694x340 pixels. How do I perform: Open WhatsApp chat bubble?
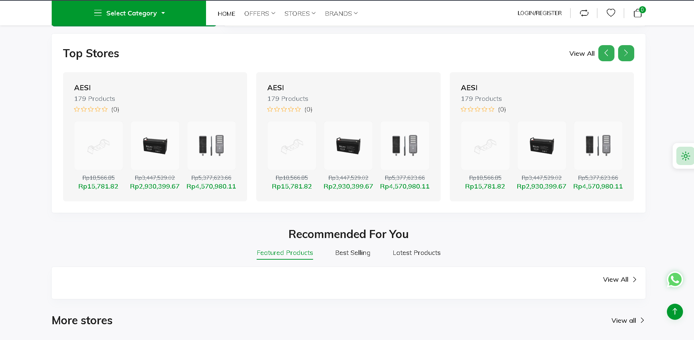(675, 279)
